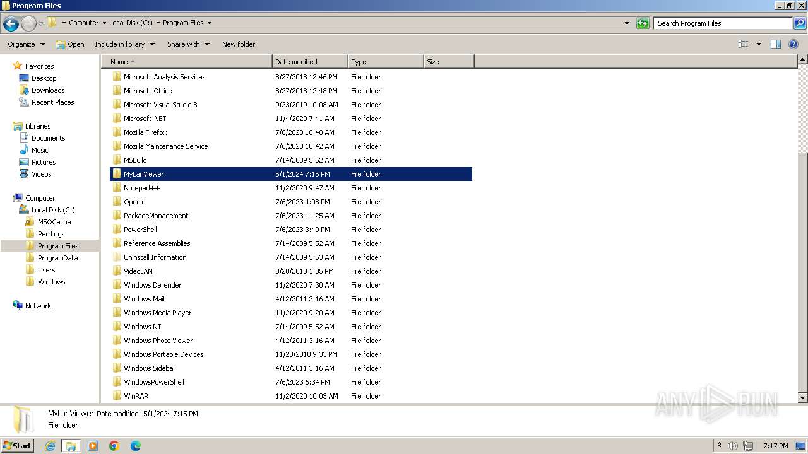The image size is (808, 454).
Task: Expand the view options dropdown arrow
Action: [759, 44]
